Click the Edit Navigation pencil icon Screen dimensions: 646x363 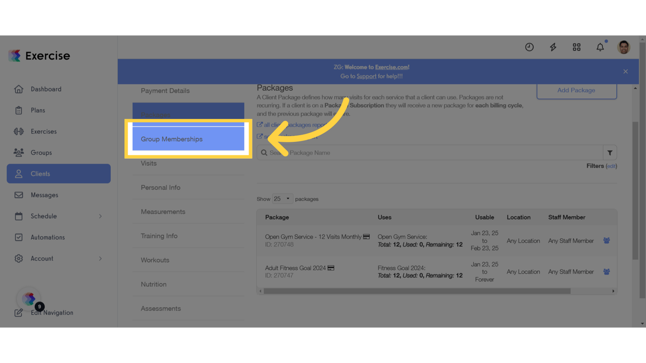[x=19, y=312]
